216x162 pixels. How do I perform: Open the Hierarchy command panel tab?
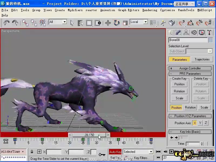(x=186, y=33)
